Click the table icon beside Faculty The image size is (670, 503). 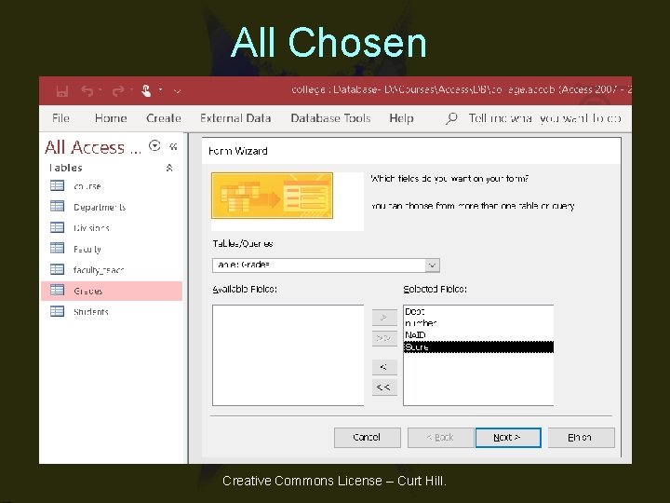(58, 248)
